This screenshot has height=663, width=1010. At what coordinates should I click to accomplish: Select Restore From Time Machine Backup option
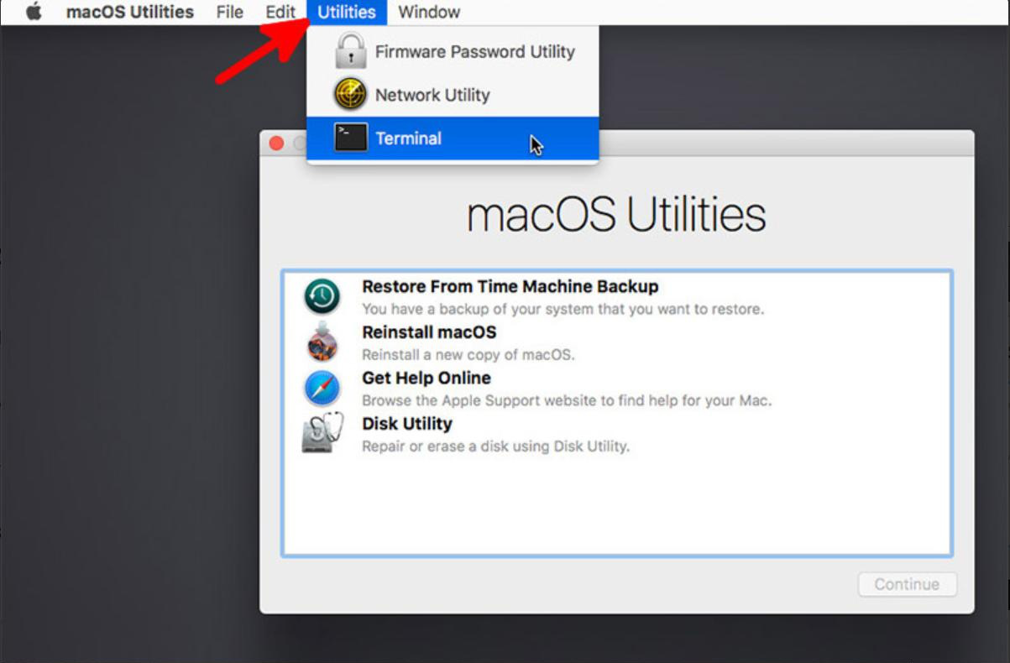510,287
